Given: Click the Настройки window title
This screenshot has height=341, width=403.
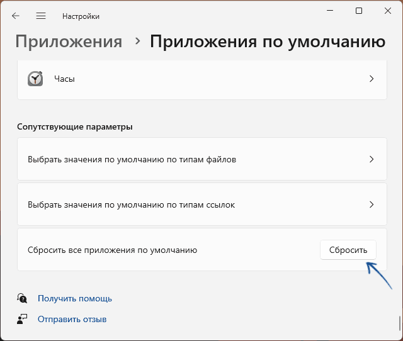Looking at the screenshot, I should tap(81, 16).
